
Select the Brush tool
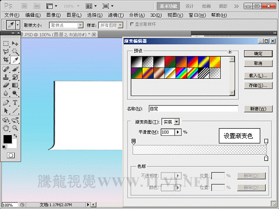tap(15, 69)
